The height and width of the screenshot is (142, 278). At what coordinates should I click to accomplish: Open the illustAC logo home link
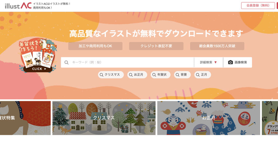[x=18, y=6]
